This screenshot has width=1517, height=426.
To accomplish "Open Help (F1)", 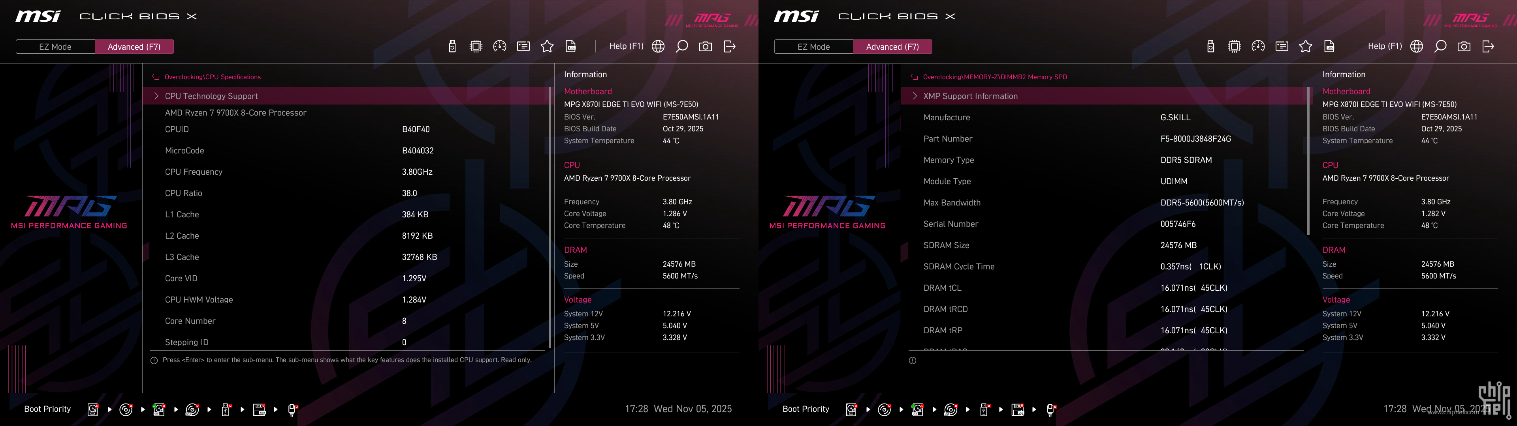I will click(626, 46).
